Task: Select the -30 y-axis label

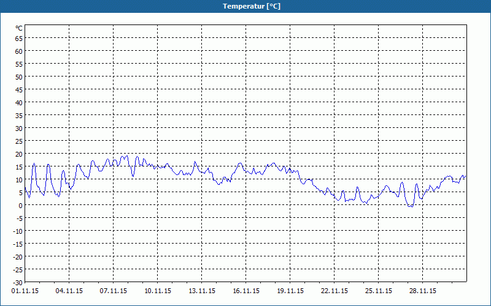Action: tap(18, 283)
